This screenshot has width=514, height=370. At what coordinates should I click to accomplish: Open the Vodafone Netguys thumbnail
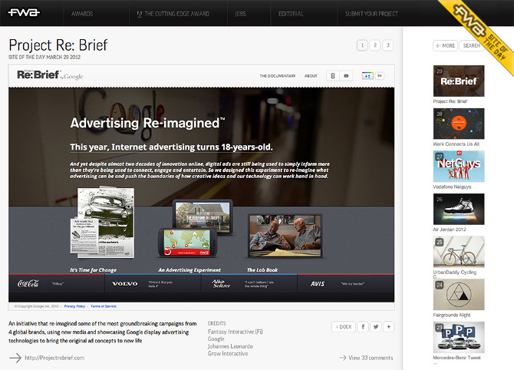[459, 167]
